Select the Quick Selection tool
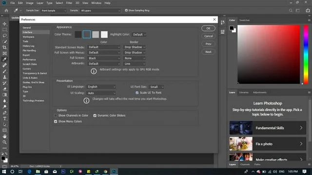Screen dimensions: 312x175 (4, 41)
